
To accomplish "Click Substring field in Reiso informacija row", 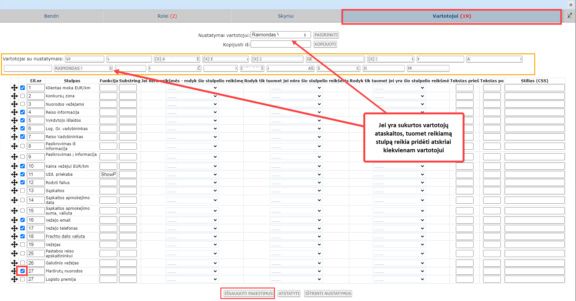I will [128, 112].
